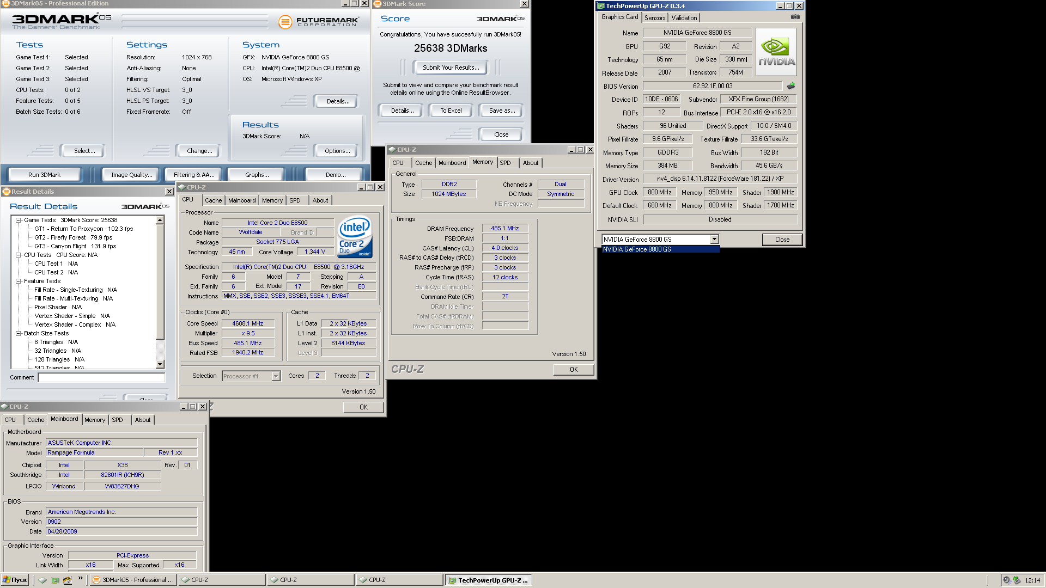Click the Intel Core 2 Duo logo

pos(355,237)
